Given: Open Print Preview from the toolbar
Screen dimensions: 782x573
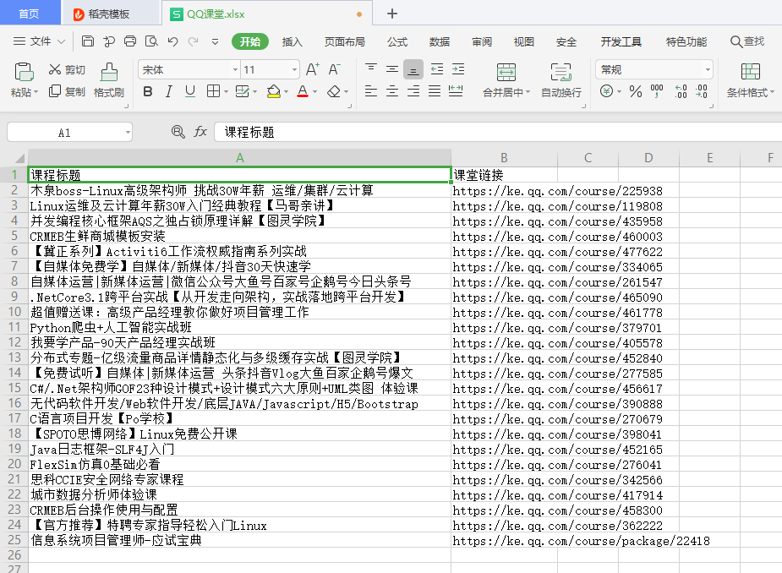Looking at the screenshot, I should [151, 41].
